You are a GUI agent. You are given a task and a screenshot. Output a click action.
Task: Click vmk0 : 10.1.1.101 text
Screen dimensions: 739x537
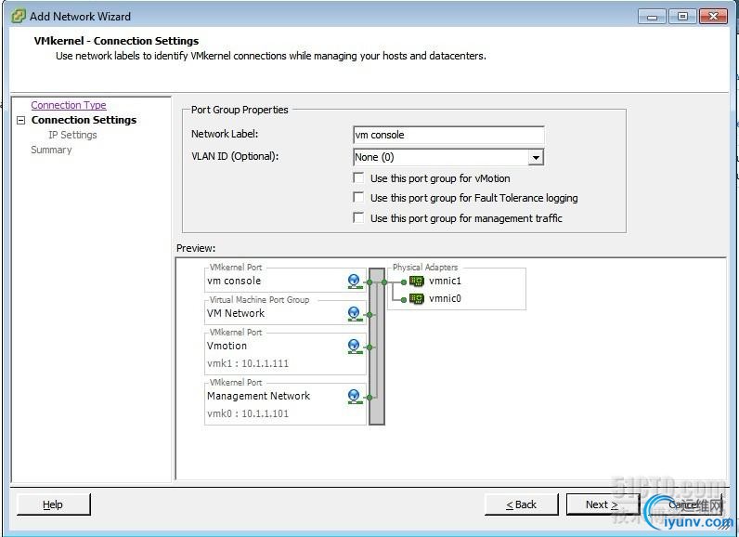tap(248, 413)
